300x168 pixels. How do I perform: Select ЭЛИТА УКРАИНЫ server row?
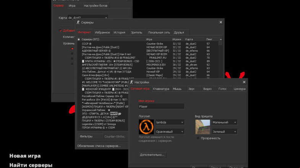(148, 61)
